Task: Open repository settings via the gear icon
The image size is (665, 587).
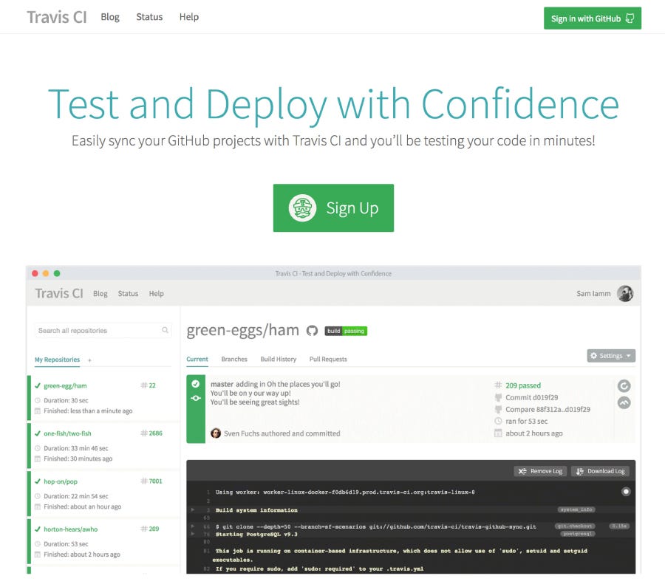Action: tap(594, 356)
